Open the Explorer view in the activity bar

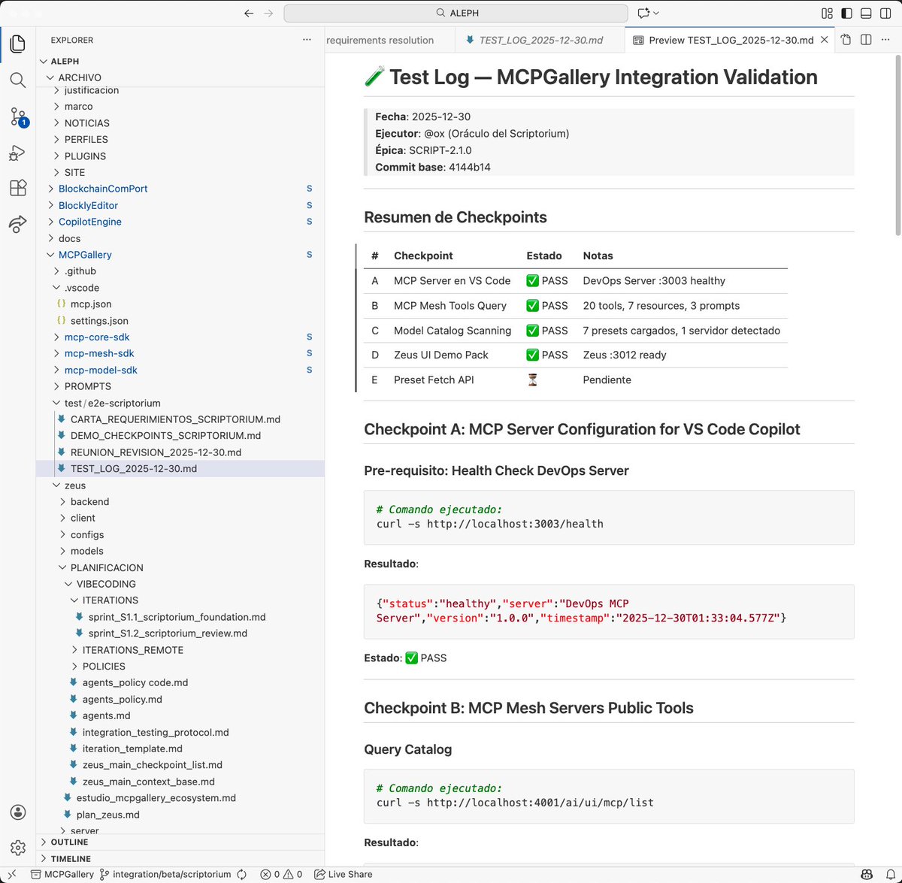[x=18, y=44]
